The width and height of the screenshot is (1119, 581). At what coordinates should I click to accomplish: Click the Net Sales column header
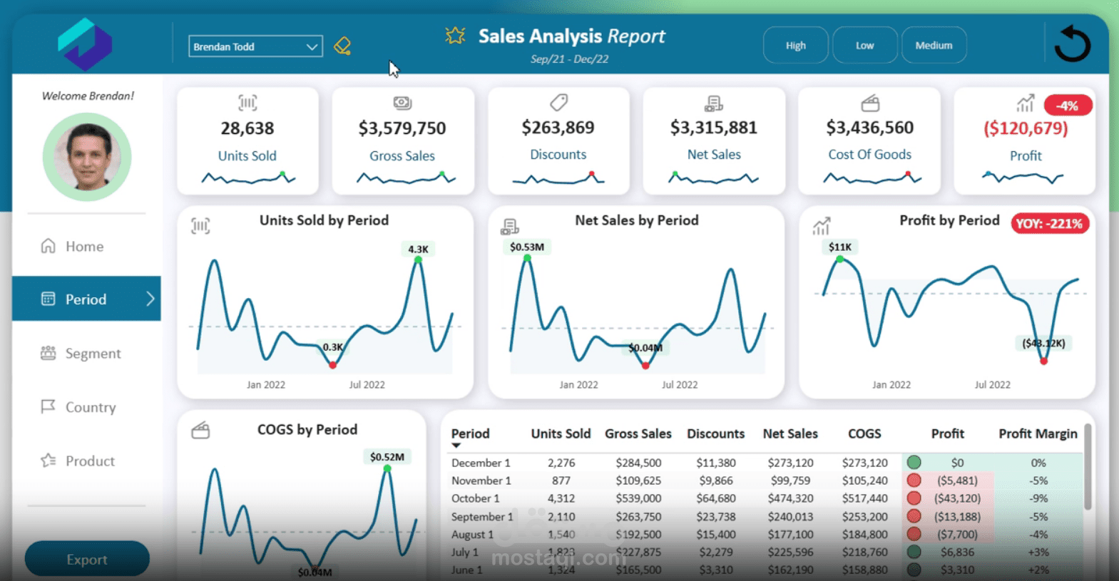coord(790,433)
